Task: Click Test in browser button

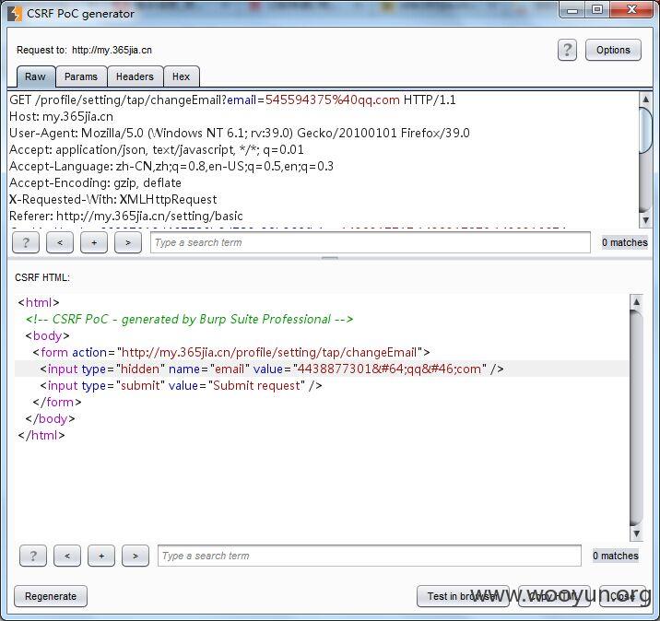Action: click(463, 596)
